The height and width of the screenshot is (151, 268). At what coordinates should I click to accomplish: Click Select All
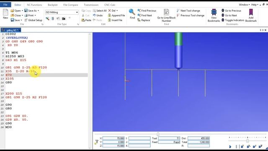pos(100,10)
